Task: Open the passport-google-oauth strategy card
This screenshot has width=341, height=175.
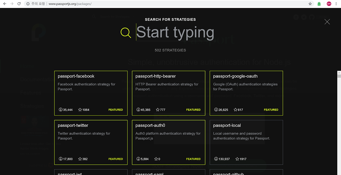Action: [x=246, y=93]
